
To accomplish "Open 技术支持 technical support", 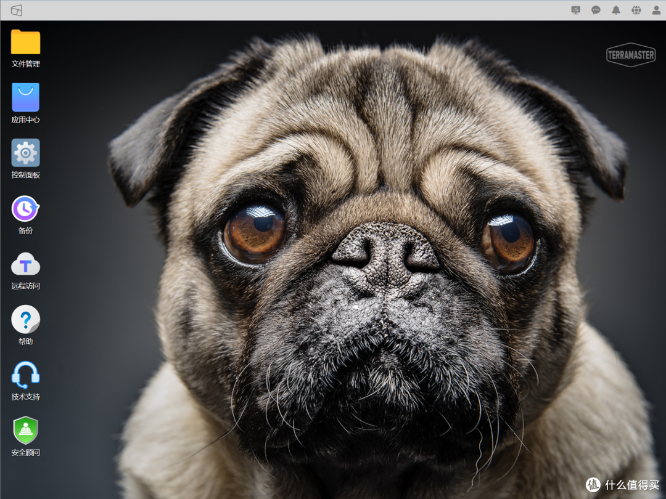I will [x=25, y=375].
